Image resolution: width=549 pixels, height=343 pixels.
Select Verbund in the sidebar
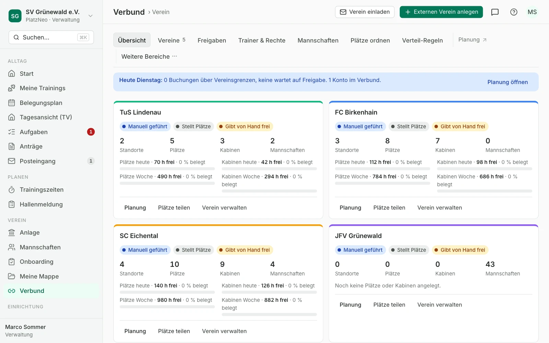(x=51, y=291)
